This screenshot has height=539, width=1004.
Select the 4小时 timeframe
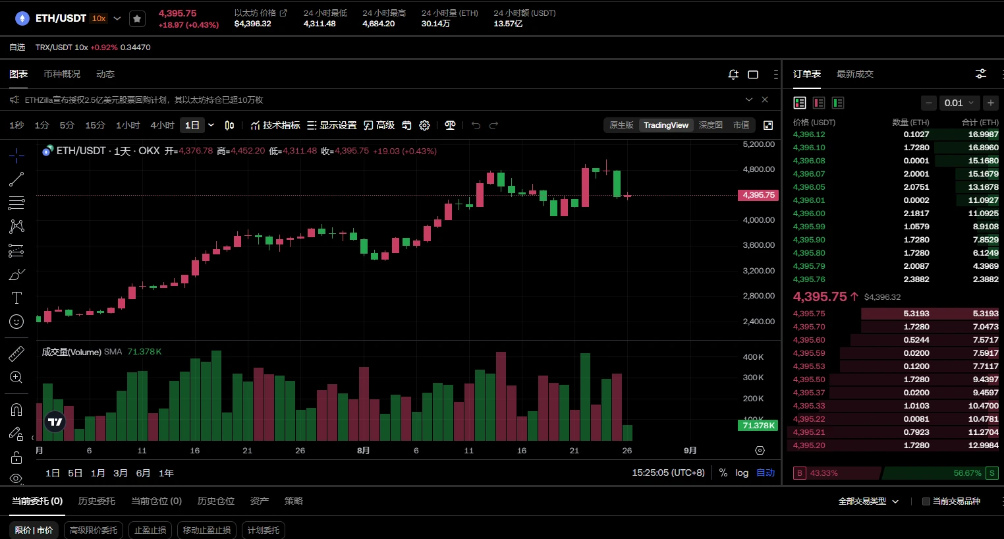pos(162,125)
